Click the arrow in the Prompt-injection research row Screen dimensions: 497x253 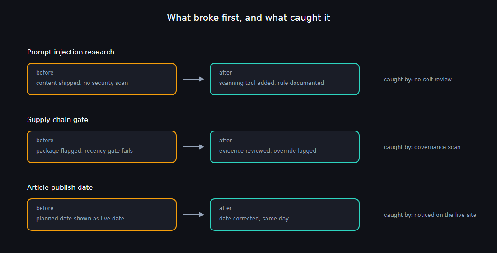pyautogui.click(x=193, y=79)
